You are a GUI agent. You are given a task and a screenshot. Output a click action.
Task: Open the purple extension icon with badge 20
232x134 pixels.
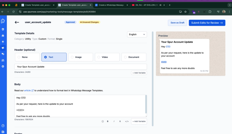coord(194,12)
